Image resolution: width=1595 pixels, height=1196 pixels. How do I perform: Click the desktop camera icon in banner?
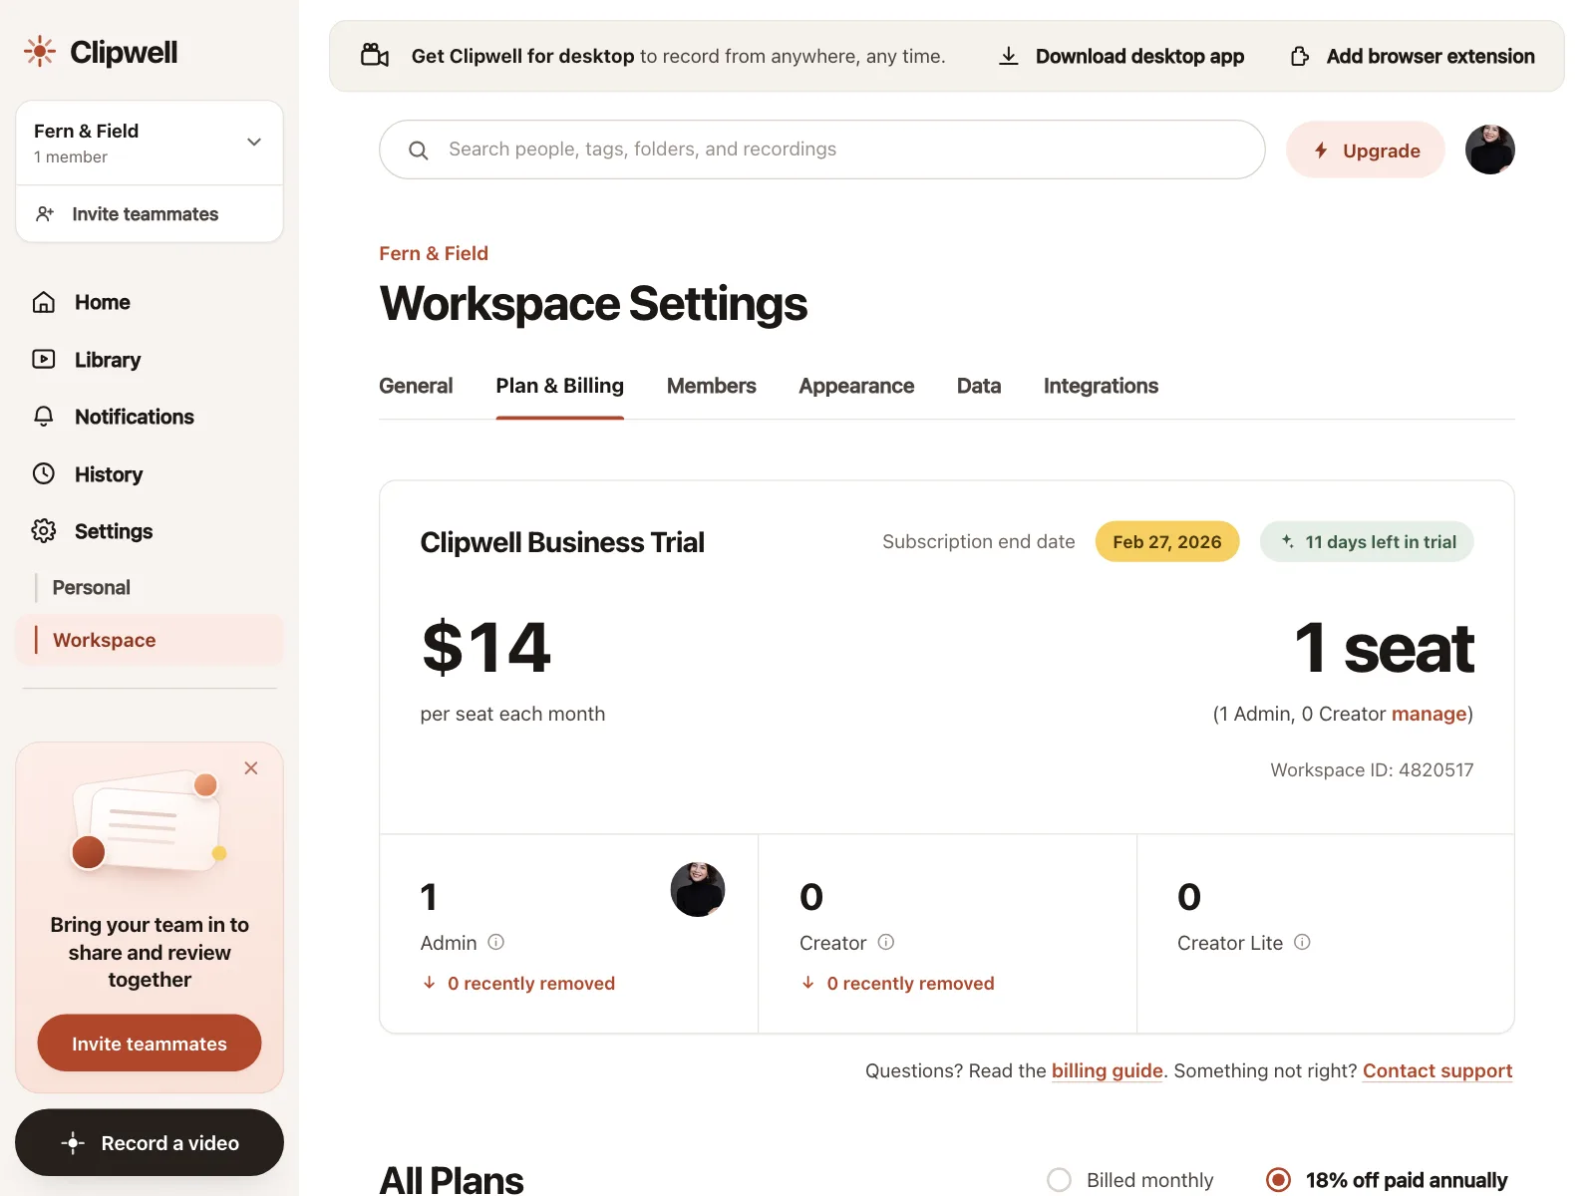pyautogui.click(x=375, y=56)
